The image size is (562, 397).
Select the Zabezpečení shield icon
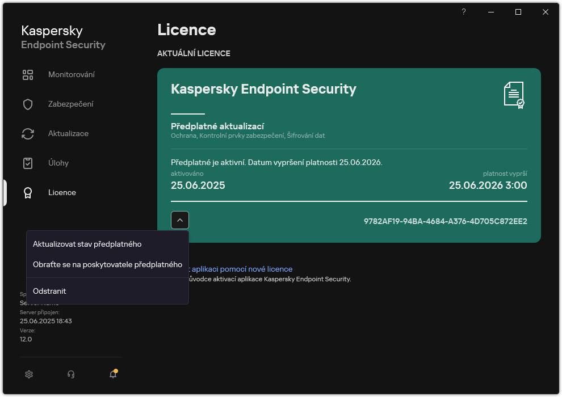[x=28, y=104]
